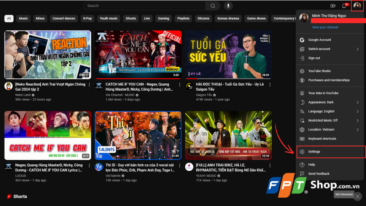366x206 pixels.
Task: Open options menu for CATCH ME IF YOU CAN - Negav video
Action: click(179, 85)
